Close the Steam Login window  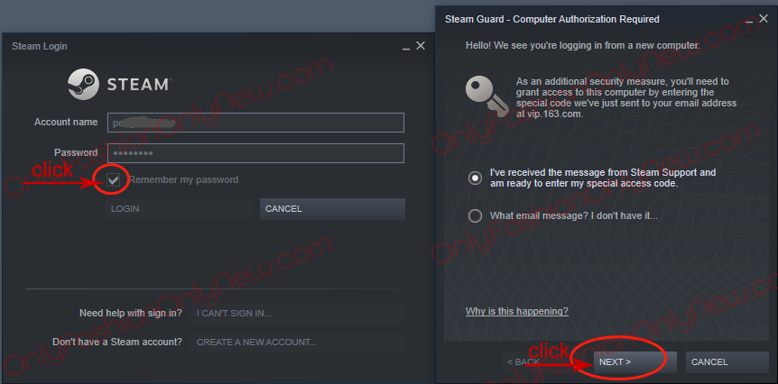point(421,46)
